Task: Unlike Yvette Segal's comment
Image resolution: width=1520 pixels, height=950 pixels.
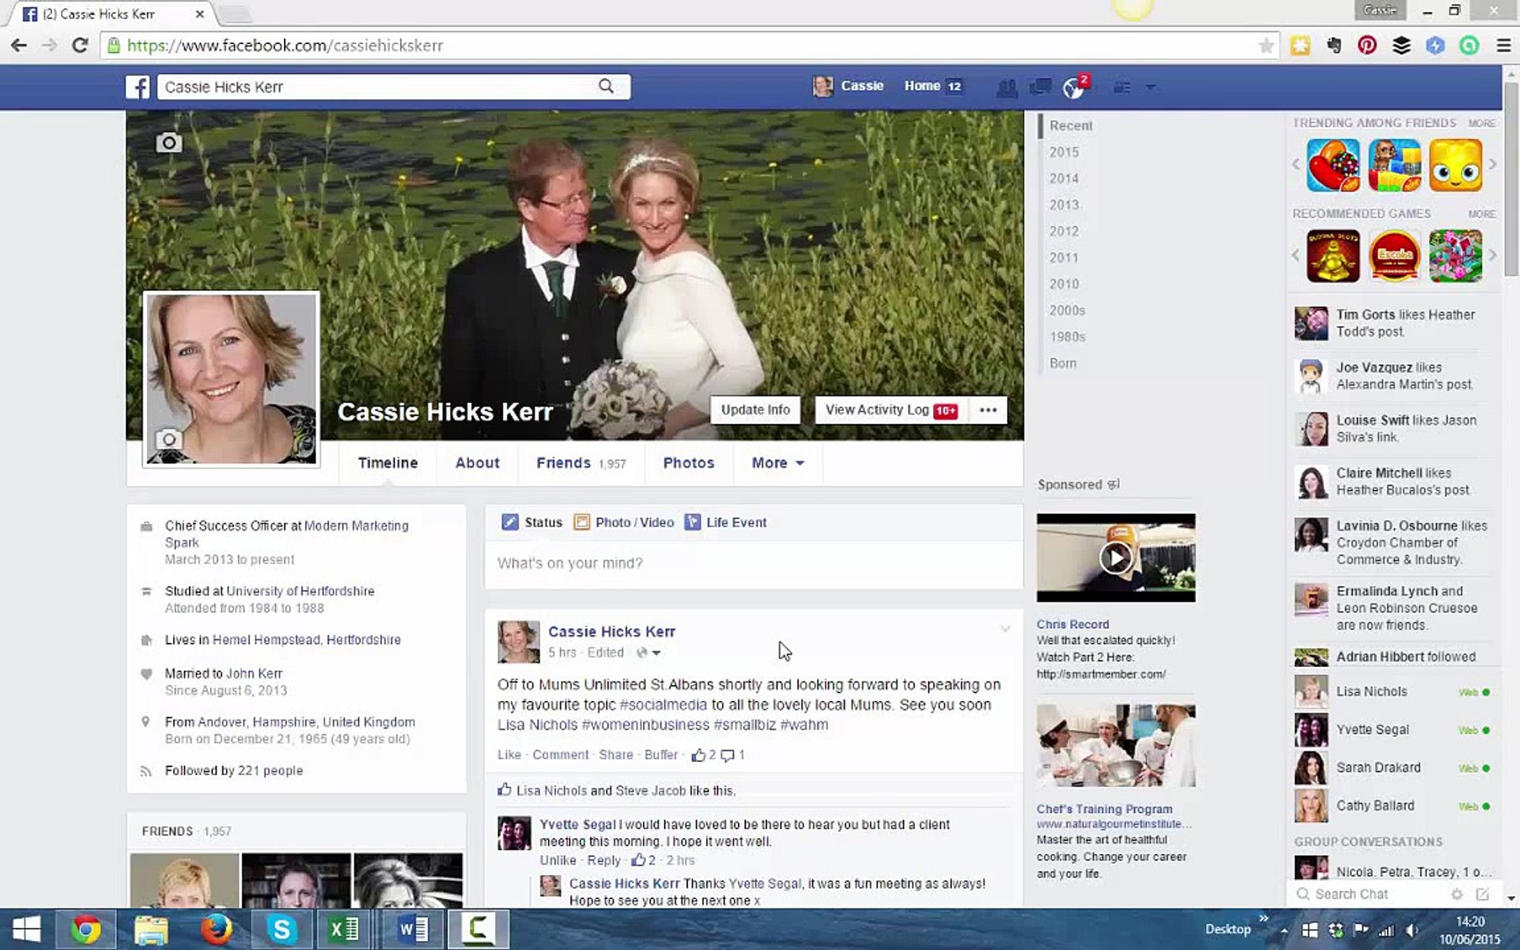Action: click(x=558, y=860)
